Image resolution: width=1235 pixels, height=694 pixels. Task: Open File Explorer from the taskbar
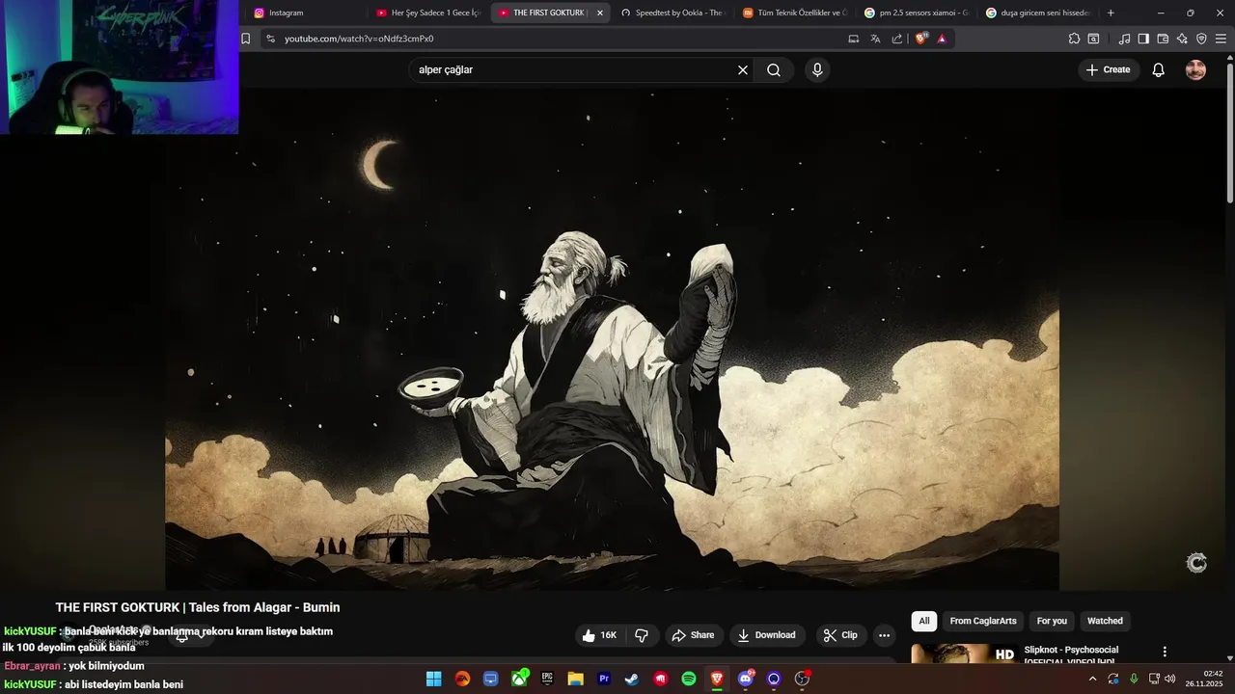(575, 679)
